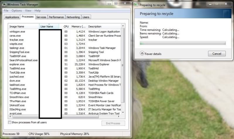Cancel the recycle operation

click(x=217, y=54)
